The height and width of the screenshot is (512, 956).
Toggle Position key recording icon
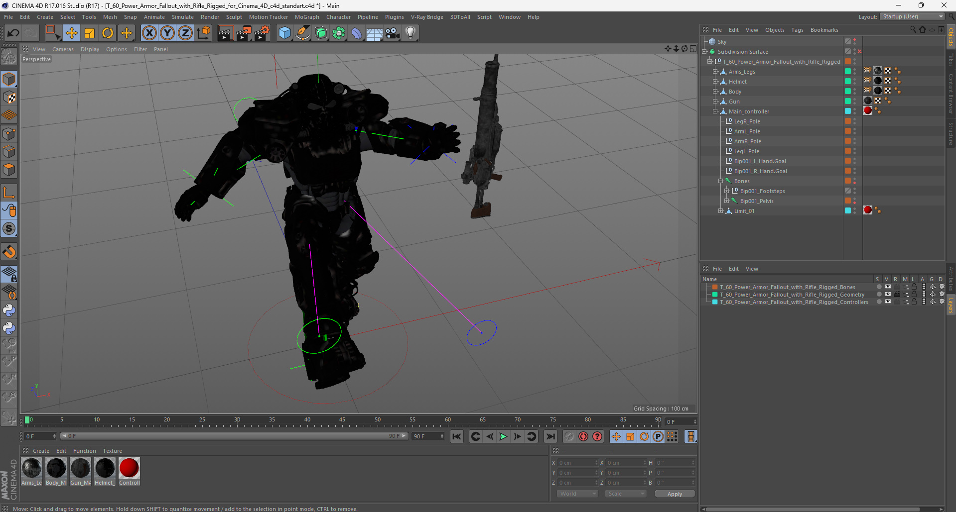616,437
